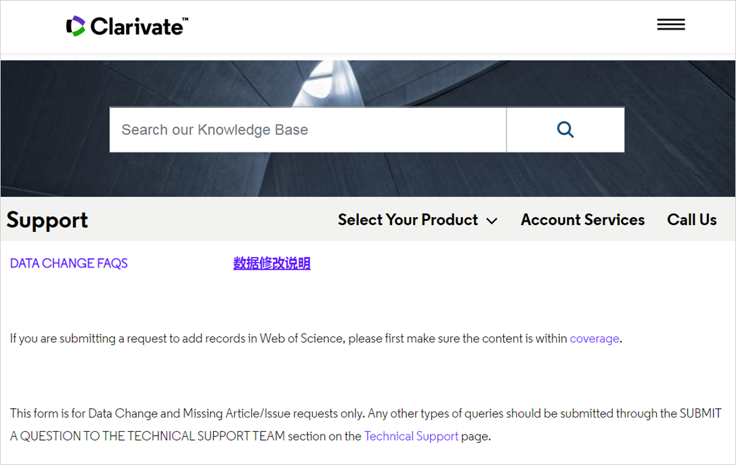Expand the chevron beside Select Your Product
This screenshot has height=465, width=736.
pyautogui.click(x=492, y=221)
